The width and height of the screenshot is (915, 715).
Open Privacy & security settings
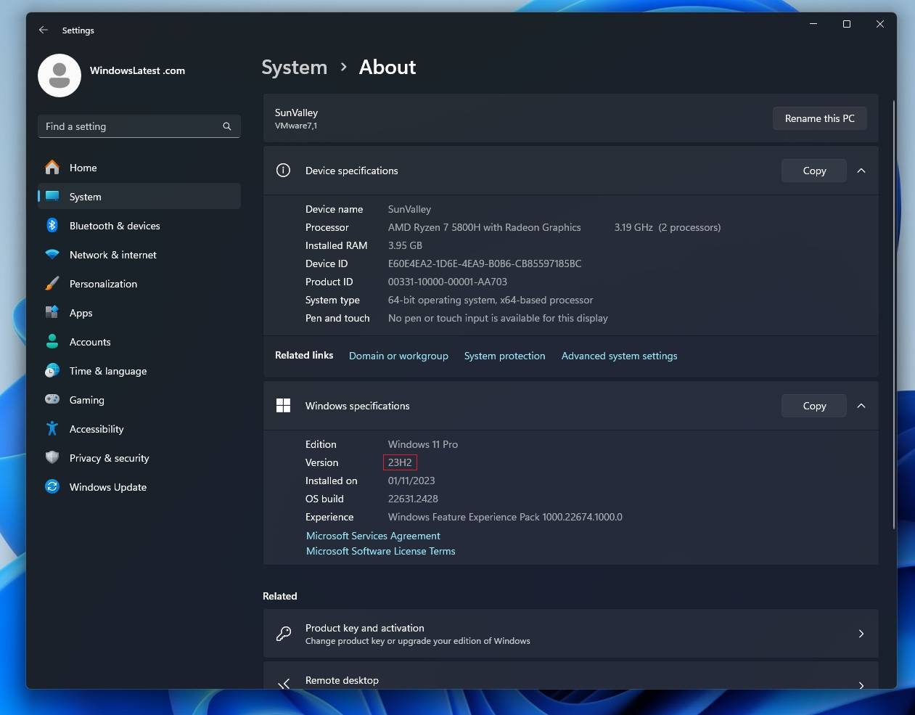[52, 458]
